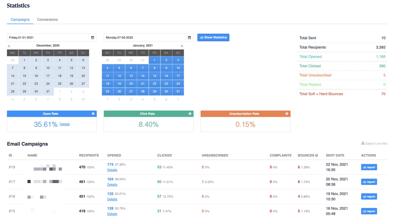Open Details link under Open Rate
Viewport: 394px width, 218px height.
coord(65,124)
